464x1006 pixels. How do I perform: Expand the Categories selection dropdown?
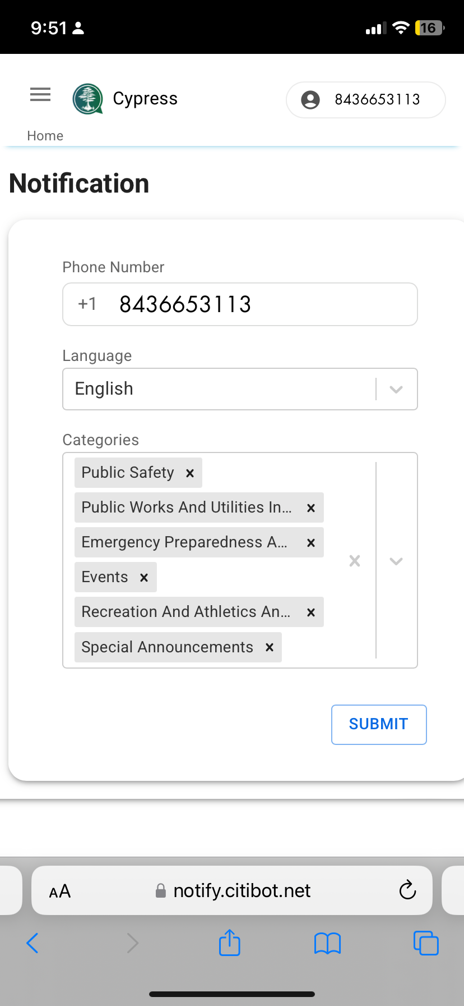point(396,561)
